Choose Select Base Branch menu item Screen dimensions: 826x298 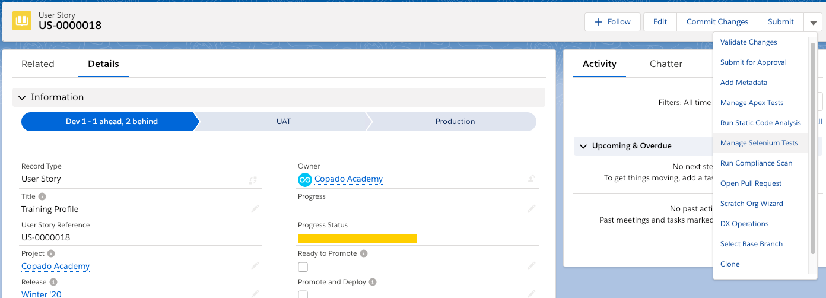pyautogui.click(x=761, y=244)
